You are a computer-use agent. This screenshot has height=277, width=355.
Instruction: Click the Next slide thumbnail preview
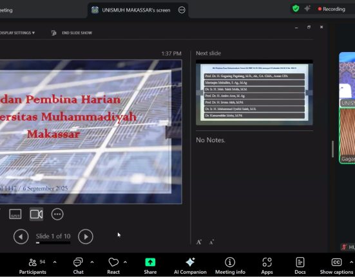coord(254,93)
